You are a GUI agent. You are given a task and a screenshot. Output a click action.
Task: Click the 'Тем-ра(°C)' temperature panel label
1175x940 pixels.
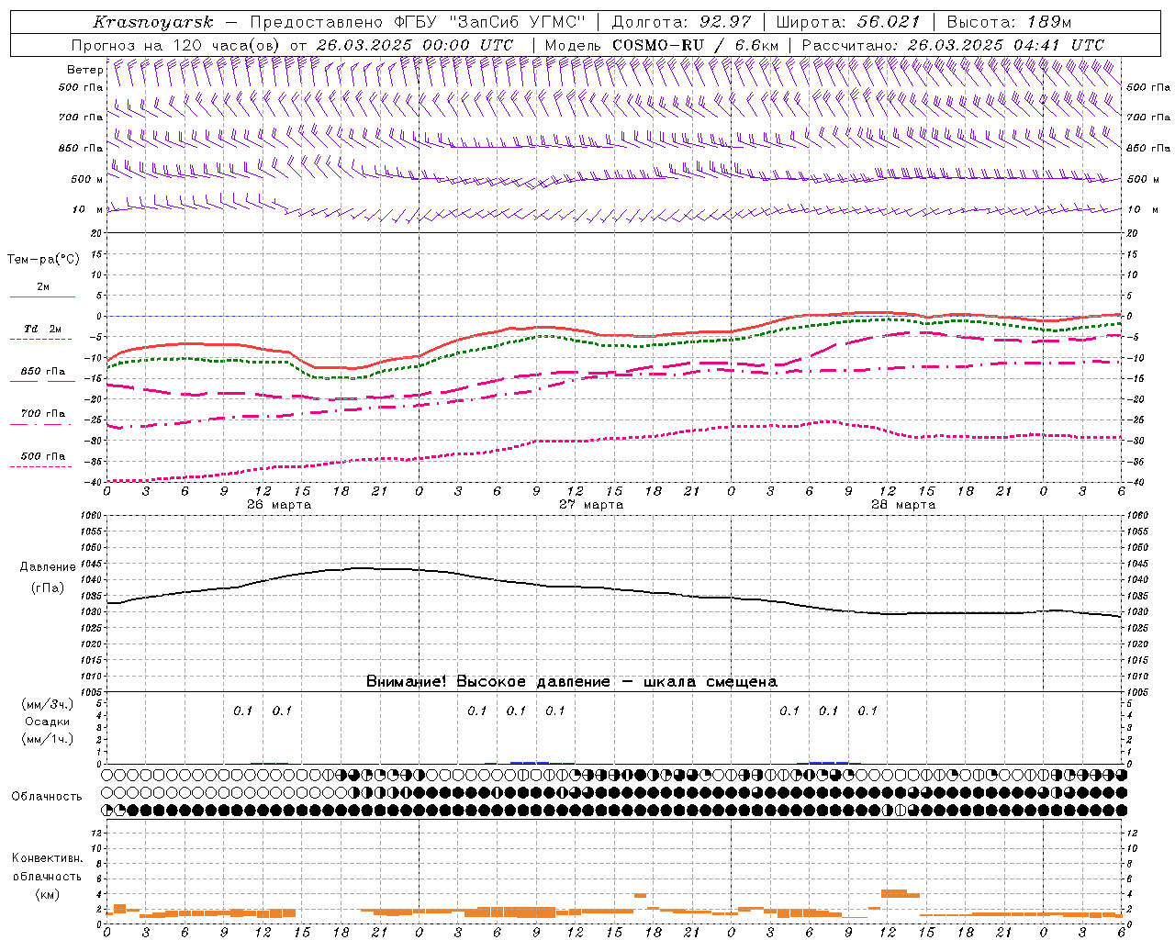point(43,260)
